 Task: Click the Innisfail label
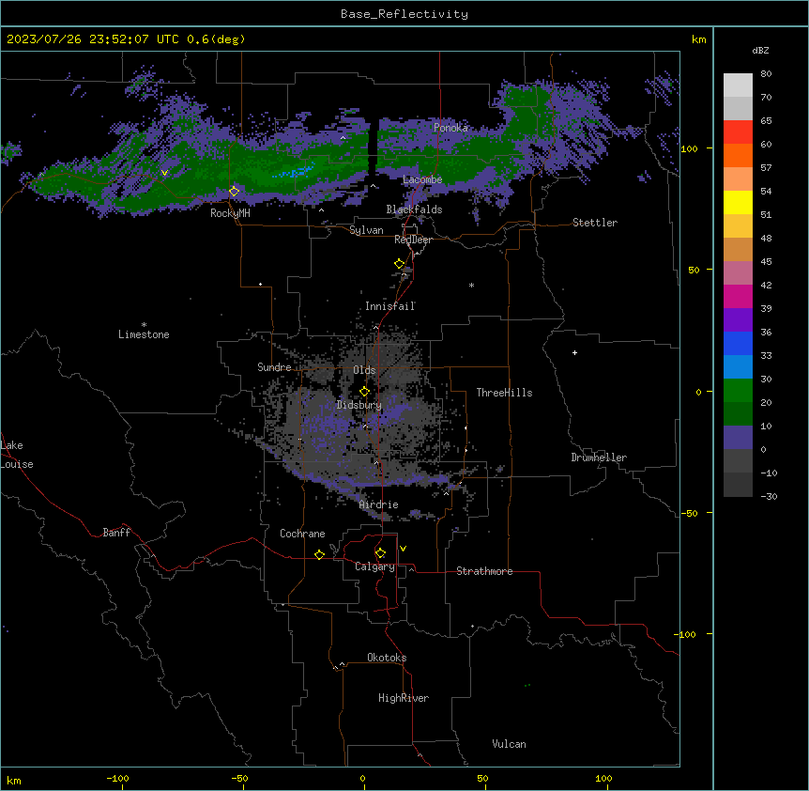pyautogui.click(x=389, y=306)
